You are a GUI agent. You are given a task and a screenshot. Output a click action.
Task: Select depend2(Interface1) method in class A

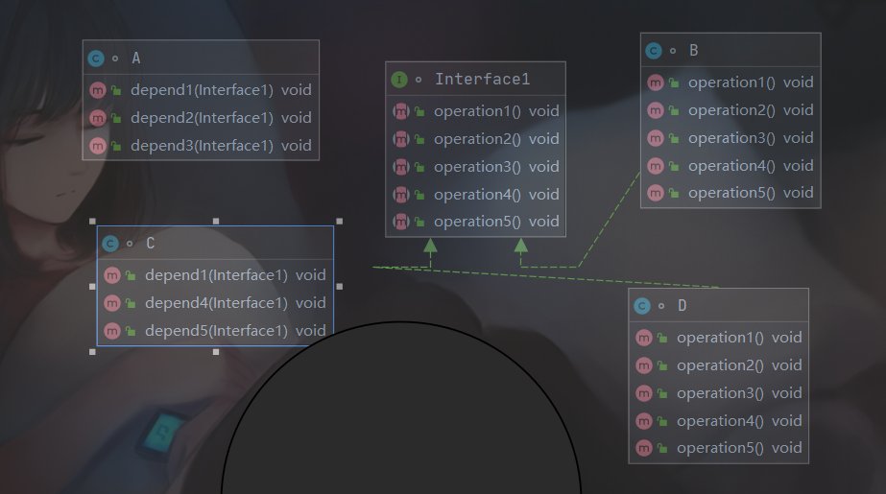tap(202, 117)
